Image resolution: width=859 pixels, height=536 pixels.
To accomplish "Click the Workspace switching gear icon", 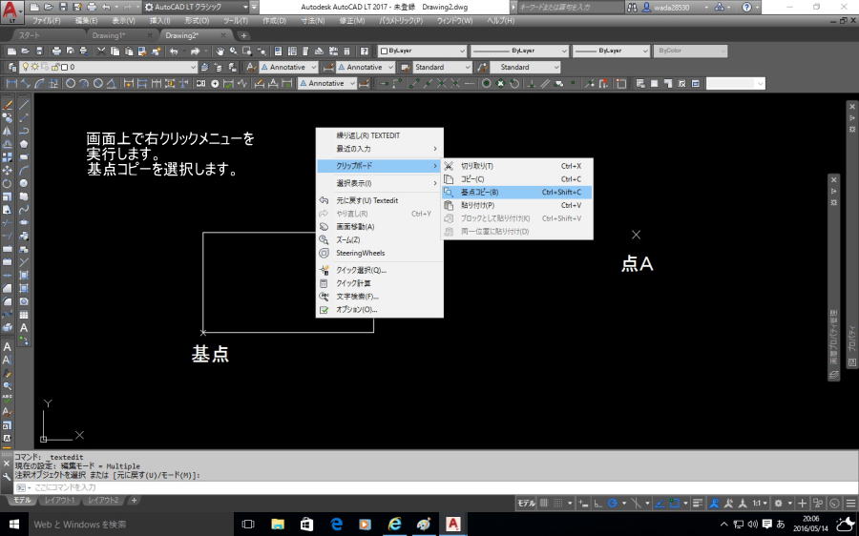I will 779,504.
